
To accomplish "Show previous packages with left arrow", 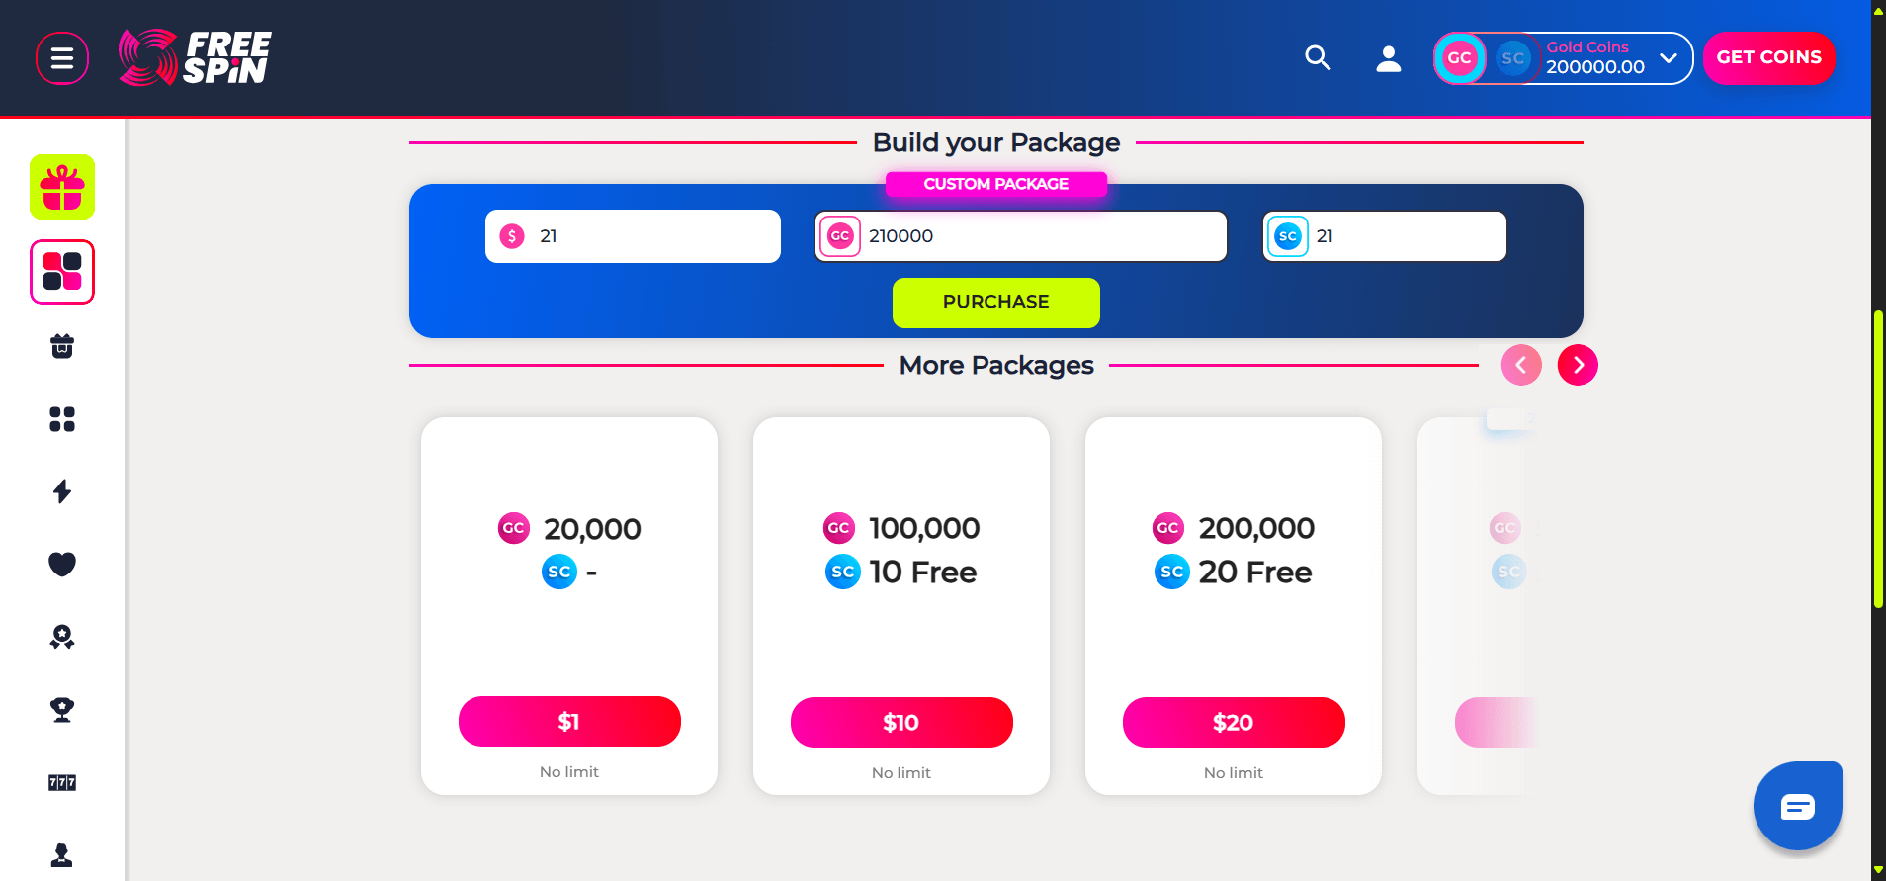I will coord(1521,365).
